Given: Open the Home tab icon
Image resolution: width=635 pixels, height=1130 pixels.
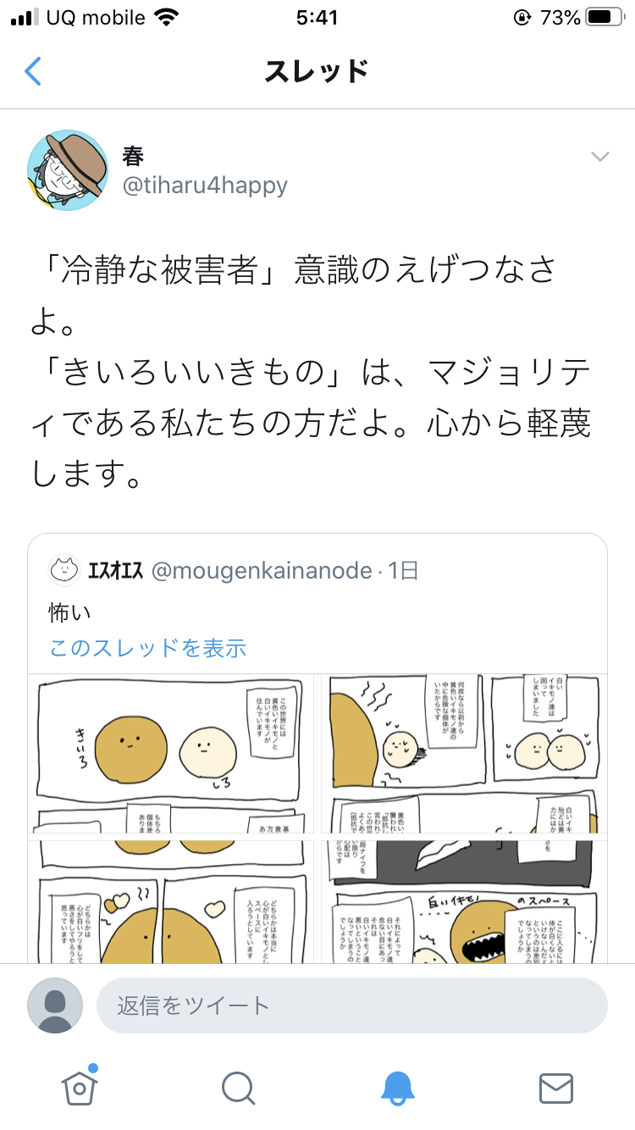Looking at the screenshot, I should click(79, 1088).
